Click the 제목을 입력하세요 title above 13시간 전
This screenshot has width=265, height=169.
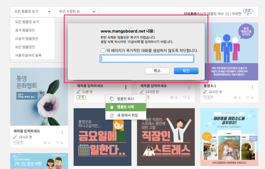click(x=153, y=86)
